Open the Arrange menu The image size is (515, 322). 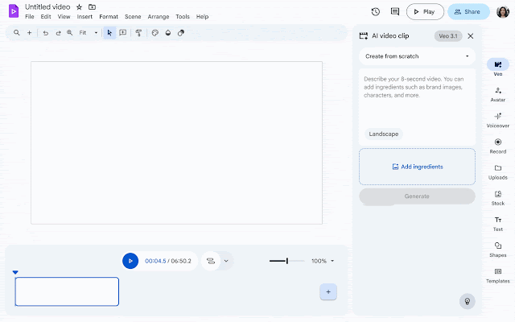coord(159,16)
